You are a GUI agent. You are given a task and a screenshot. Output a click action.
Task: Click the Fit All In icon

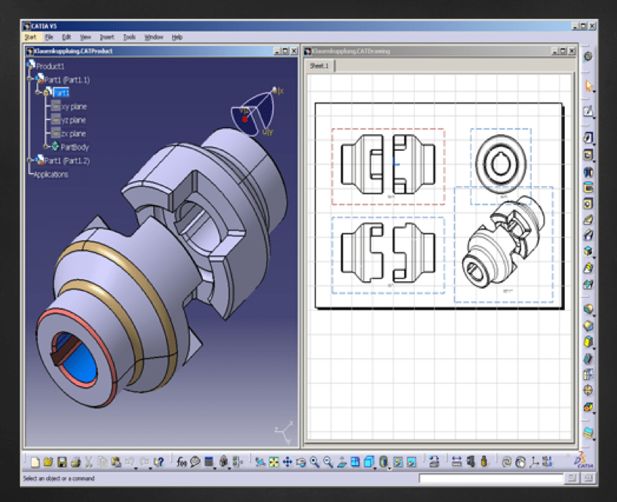pos(274,462)
